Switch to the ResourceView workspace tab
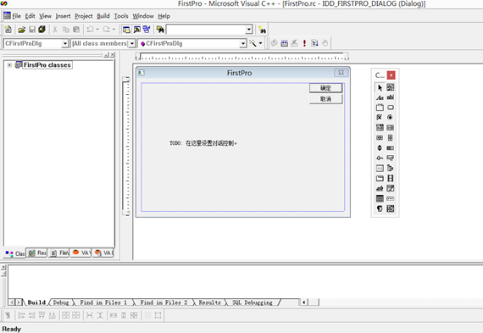Screen dimensions: 483x333 pos(37,253)
